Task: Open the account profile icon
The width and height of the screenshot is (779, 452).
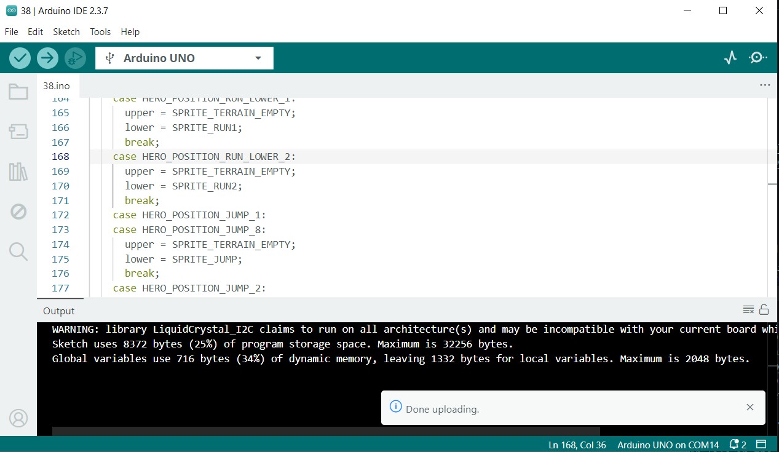Action: pyautogui.click(x=18, y=418)
